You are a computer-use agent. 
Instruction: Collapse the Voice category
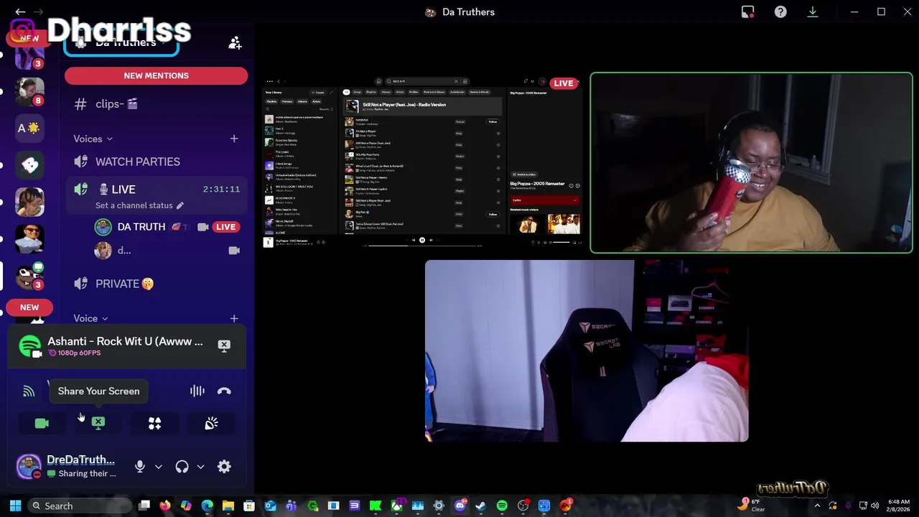[x=90, y=318]
